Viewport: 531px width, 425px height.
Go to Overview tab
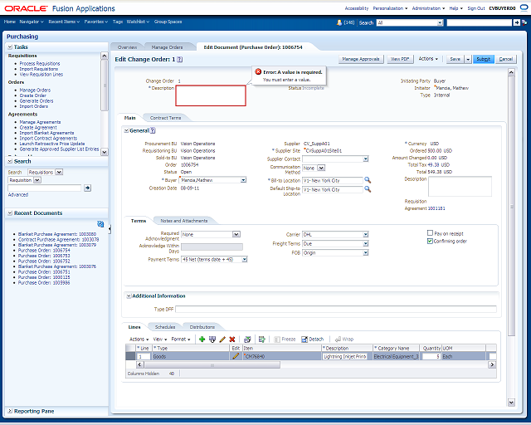(127, 47)
